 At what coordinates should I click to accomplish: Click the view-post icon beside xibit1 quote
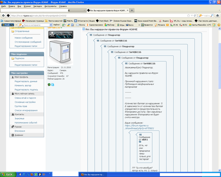point(140,142)
